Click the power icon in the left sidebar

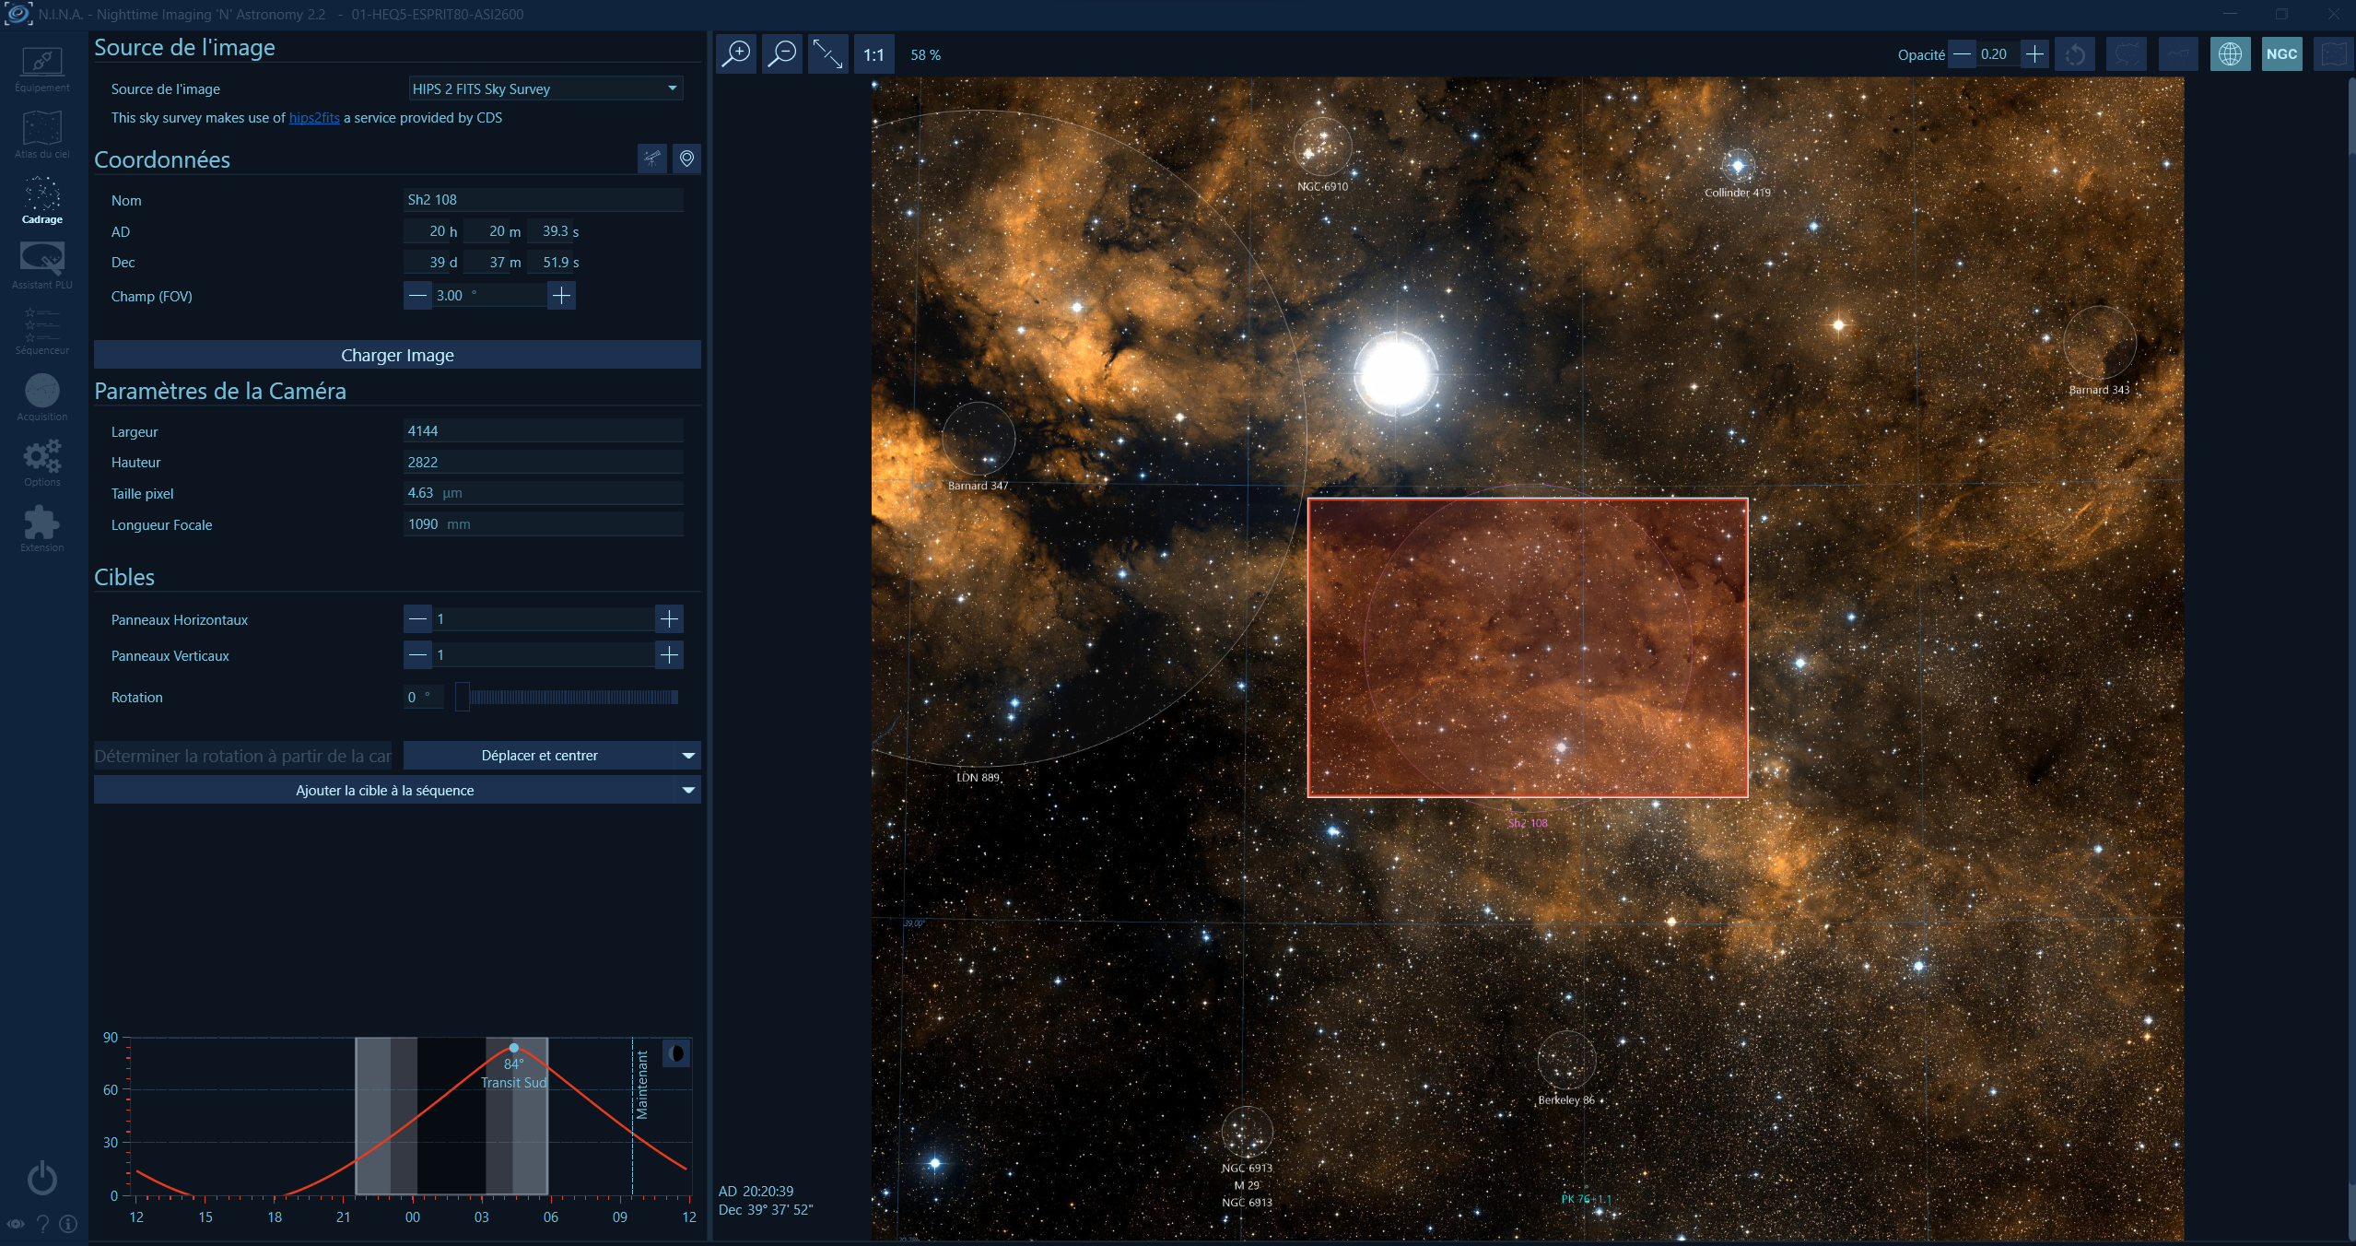click(42, 1177)
